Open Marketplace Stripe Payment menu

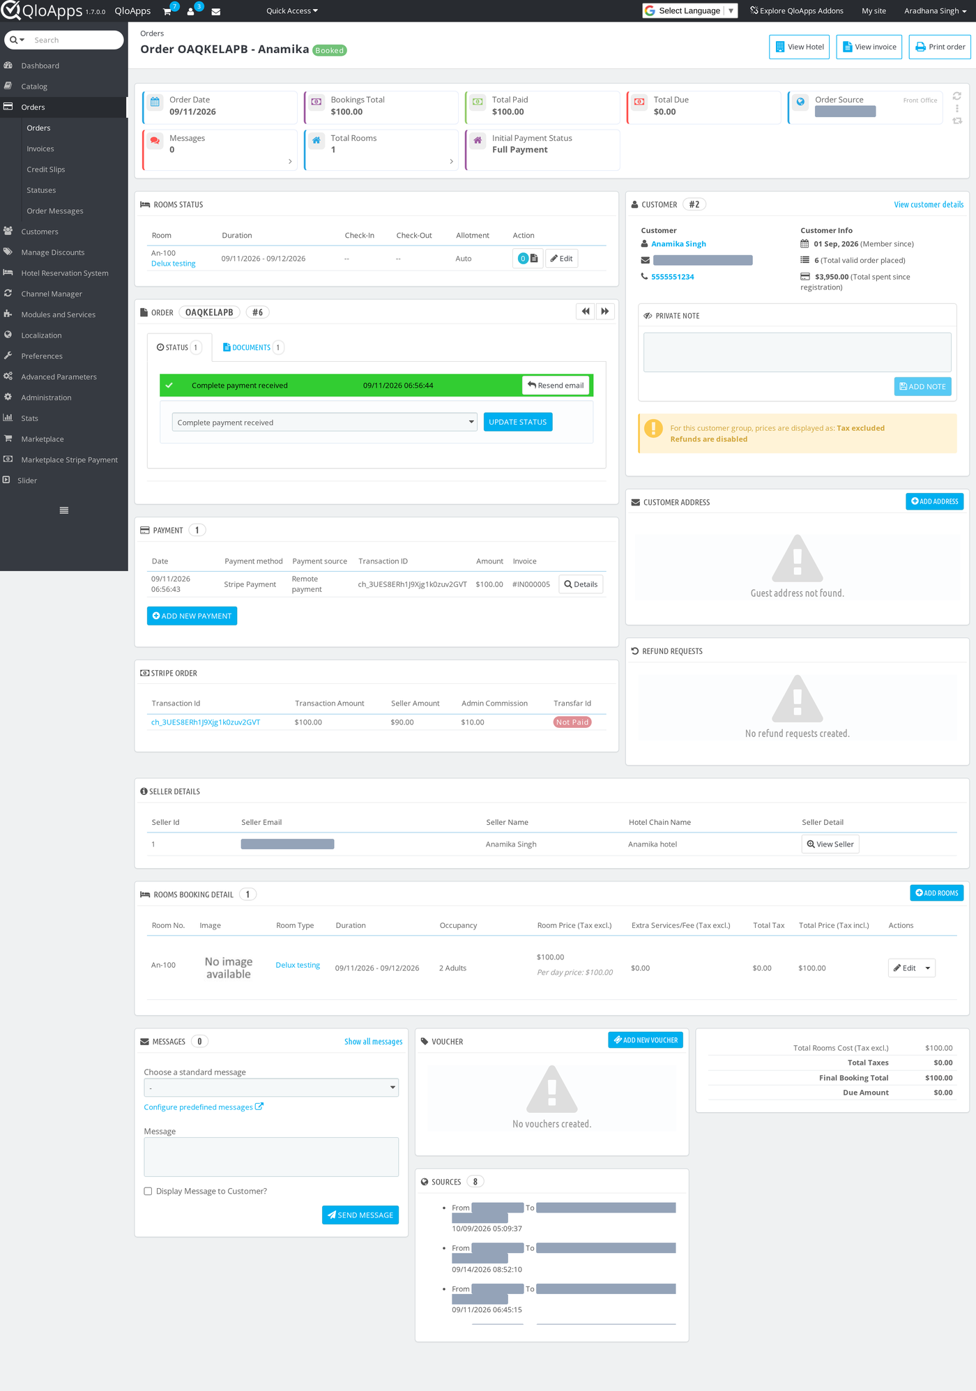pos(64,460)
